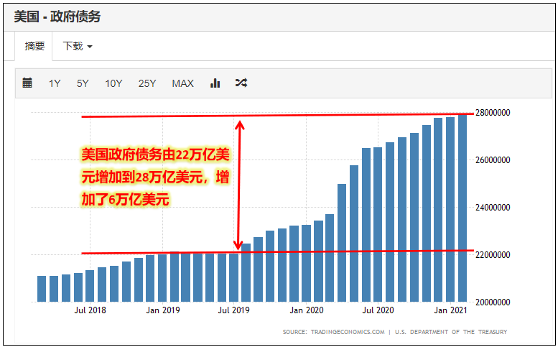The height and width of the screenshot is (347, 558).
Task: Click the 美国 - 政府债务 heading
Action: [57, 17]
